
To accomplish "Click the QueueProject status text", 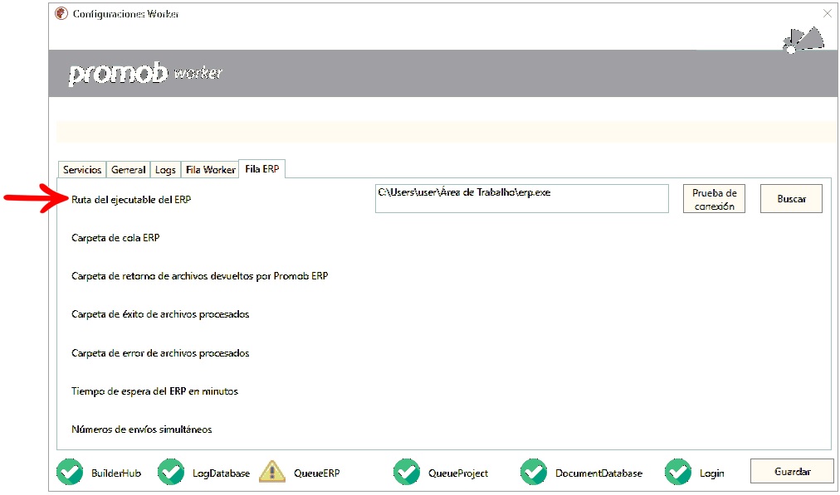I will pyautogui.click(x=458, y=473).
